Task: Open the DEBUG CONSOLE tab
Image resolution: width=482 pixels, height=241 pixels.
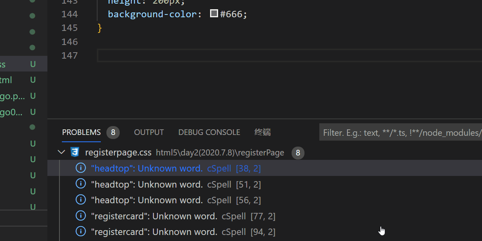Action: click(209, 132)
